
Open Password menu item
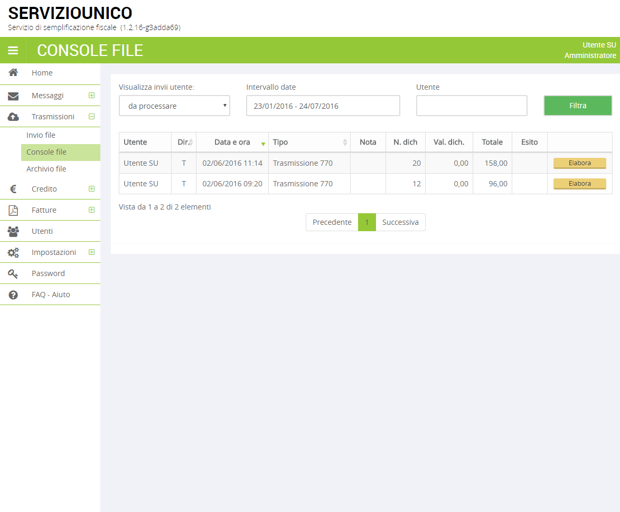(50, 273)
